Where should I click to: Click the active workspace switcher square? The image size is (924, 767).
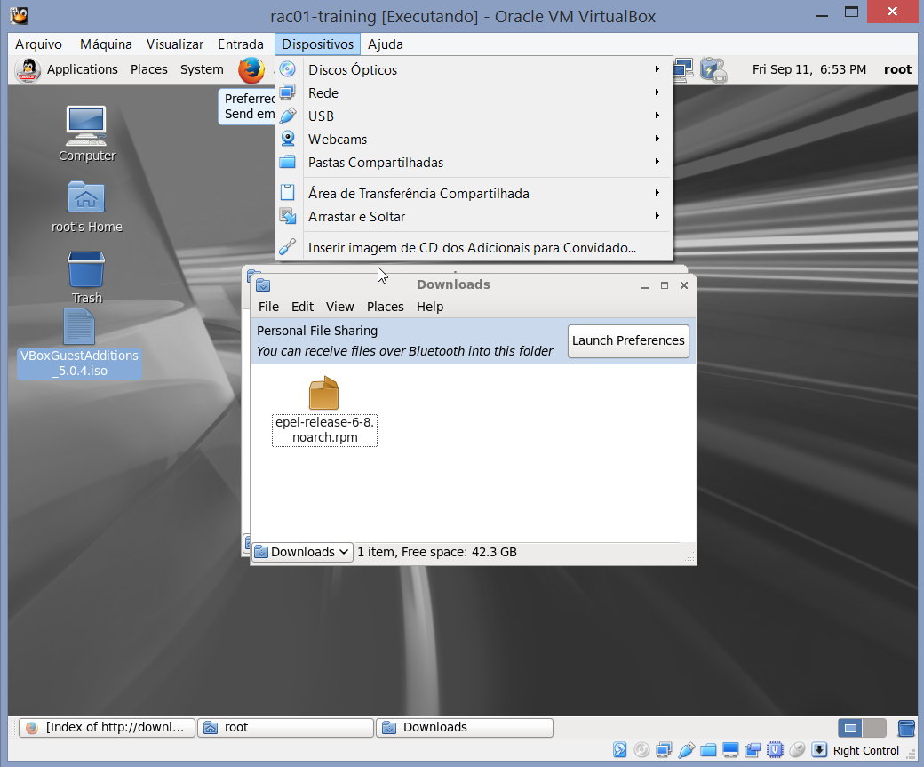click(x=850, y=728)
